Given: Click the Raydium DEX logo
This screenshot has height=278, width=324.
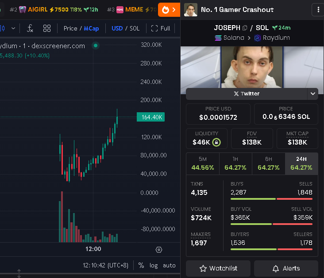Looking at the screenshot, I should pos(258,38).
